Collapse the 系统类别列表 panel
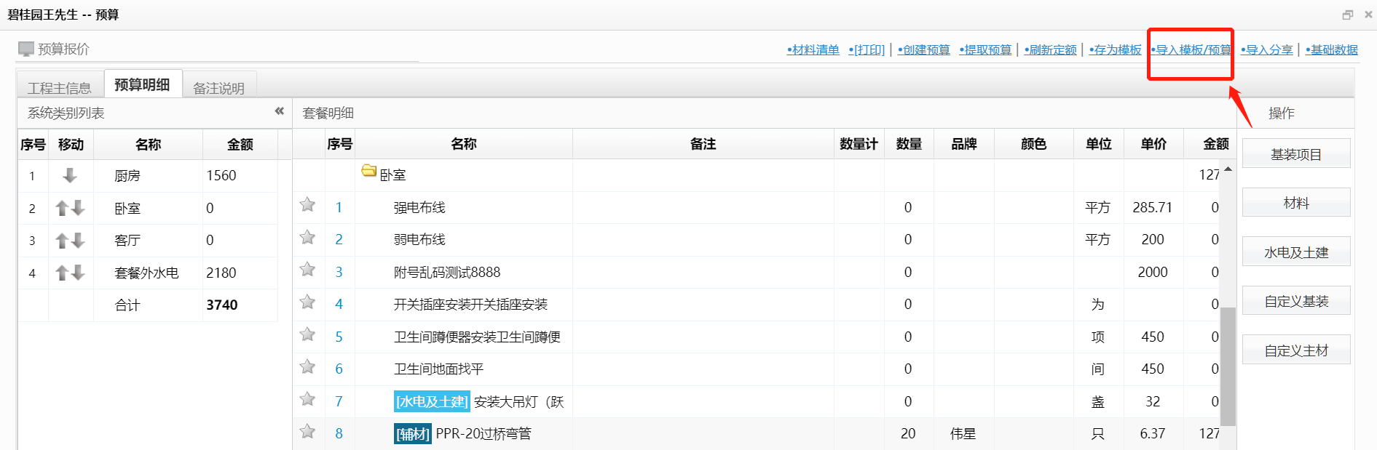 coord(279,111)
